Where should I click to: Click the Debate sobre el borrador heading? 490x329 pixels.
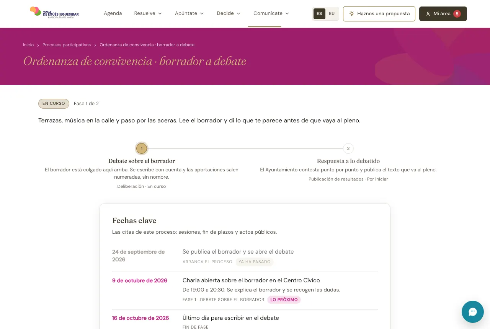coord(142,161)
